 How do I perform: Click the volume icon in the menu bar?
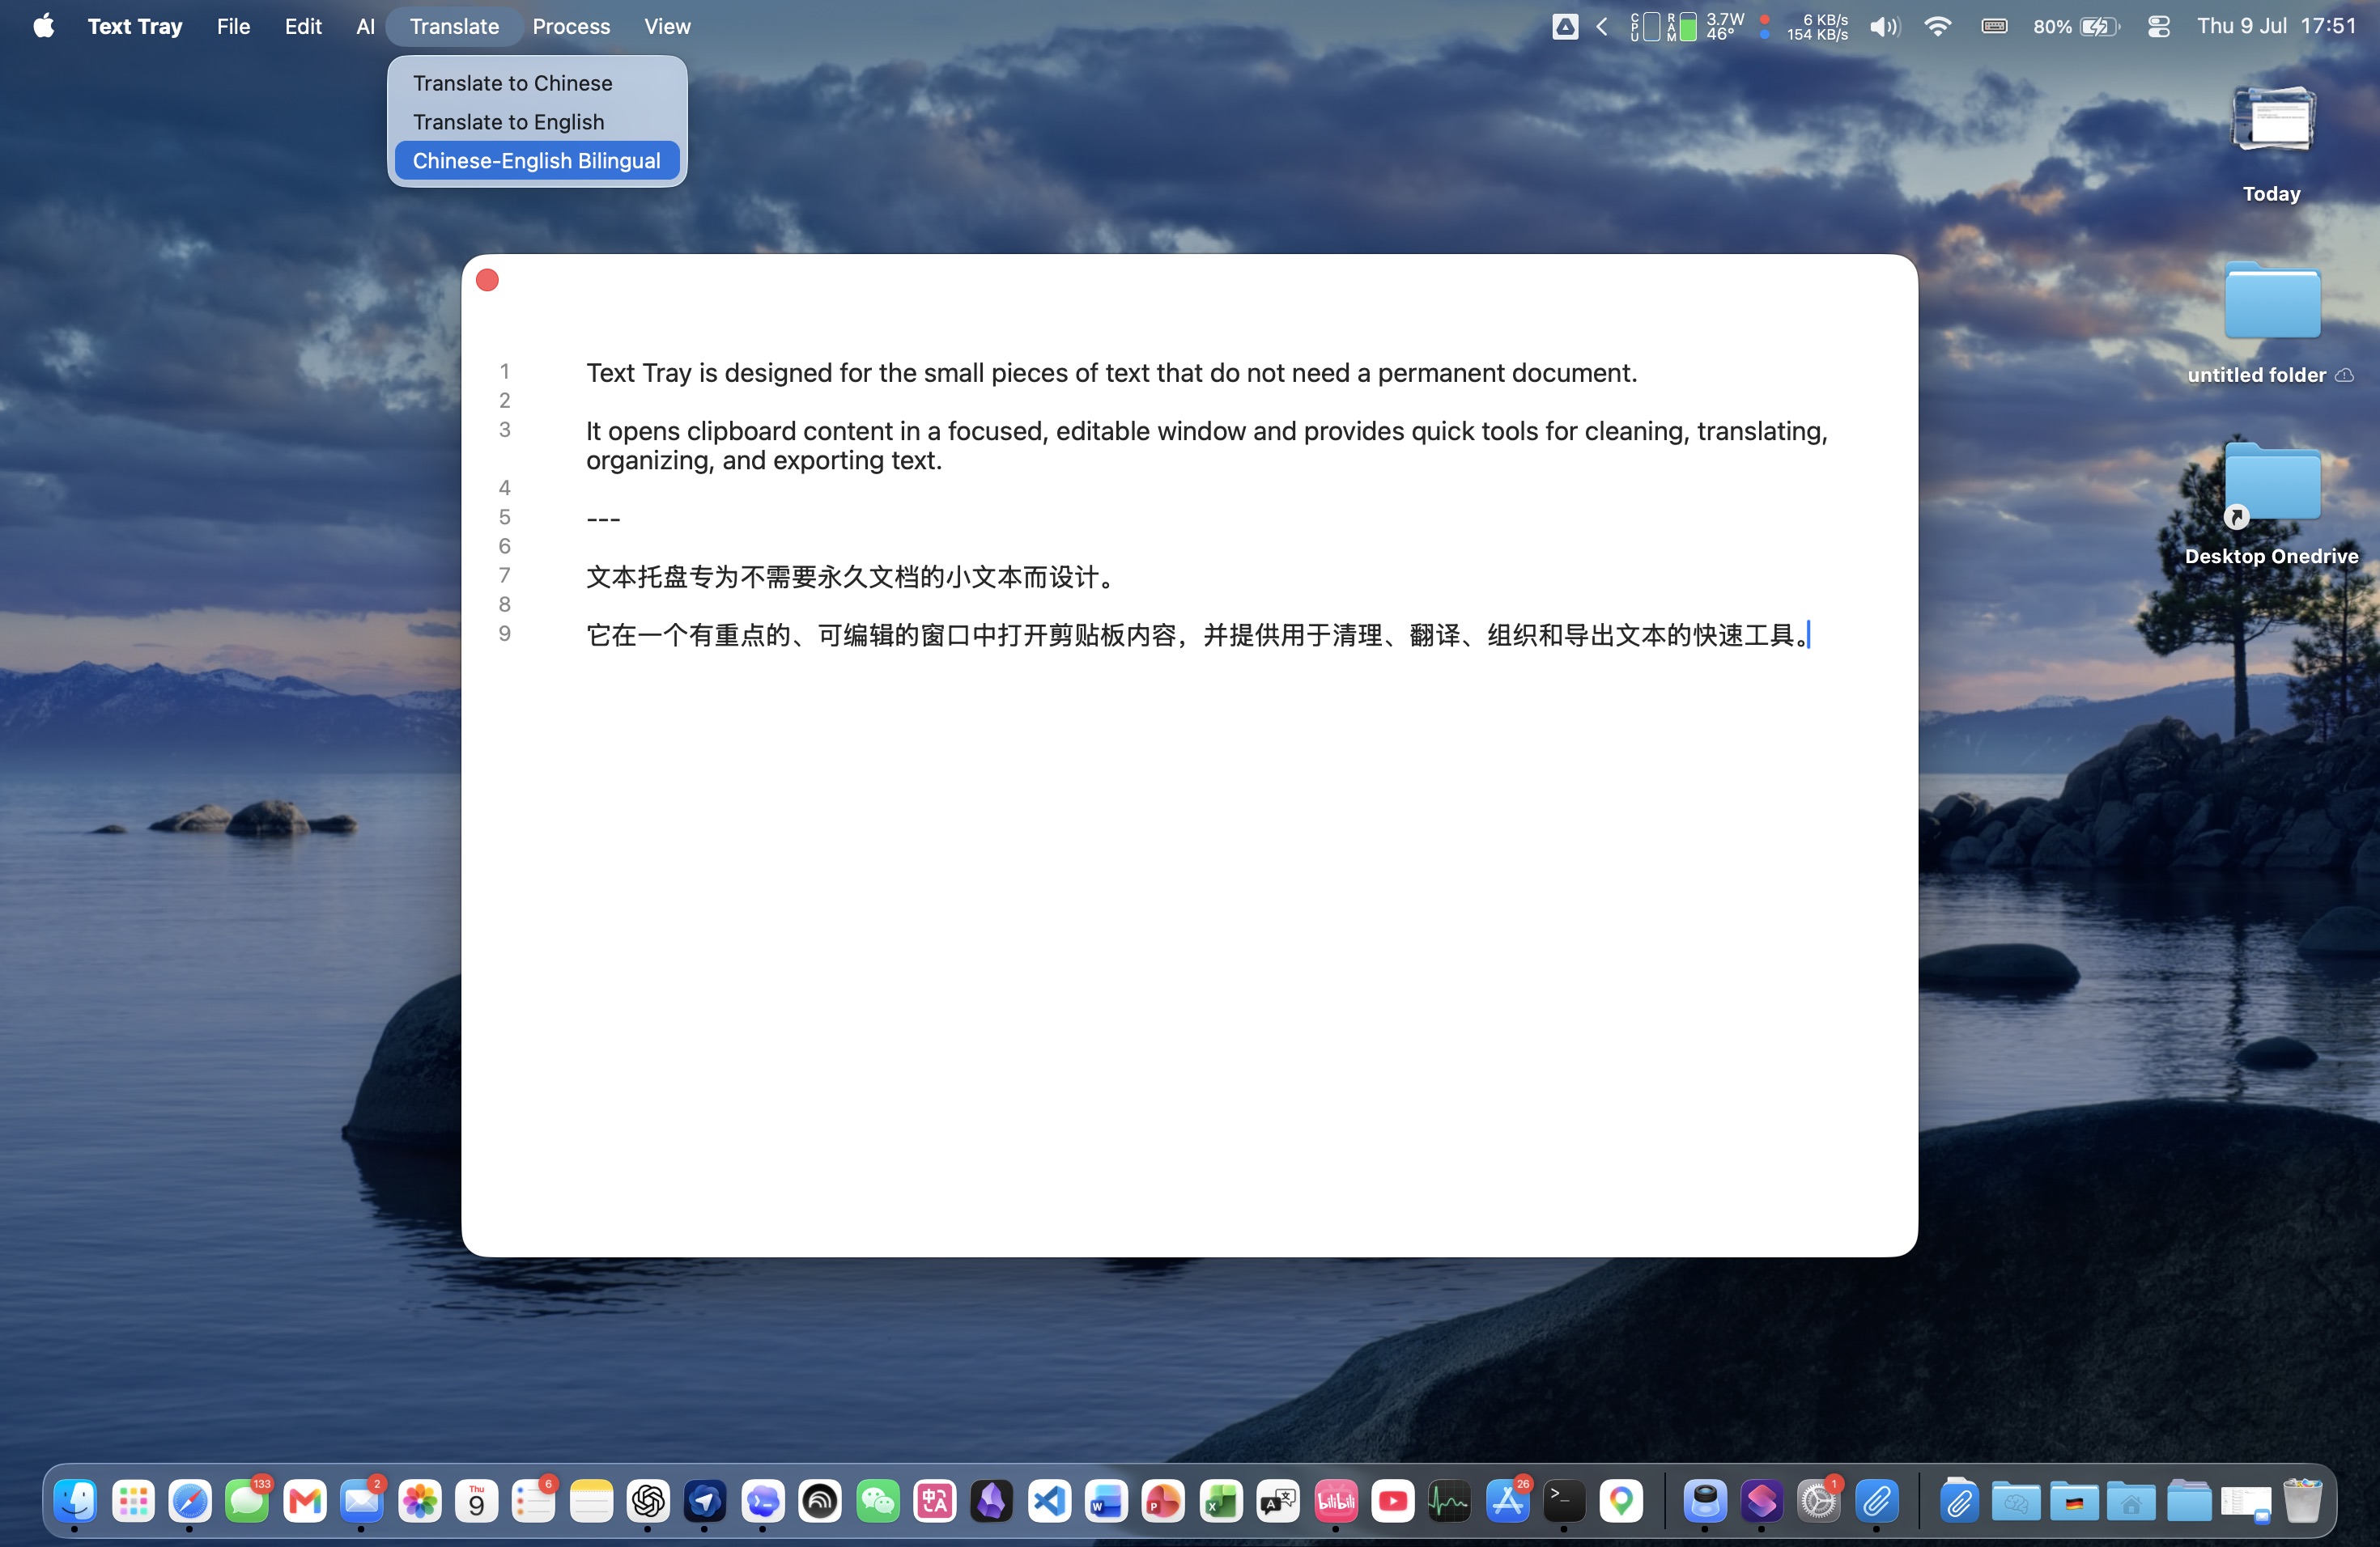[1885, 27]
